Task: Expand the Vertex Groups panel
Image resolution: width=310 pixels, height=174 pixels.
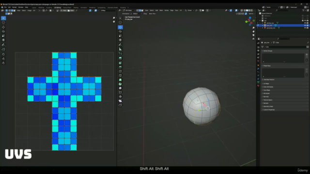Action: pos(285,51)
